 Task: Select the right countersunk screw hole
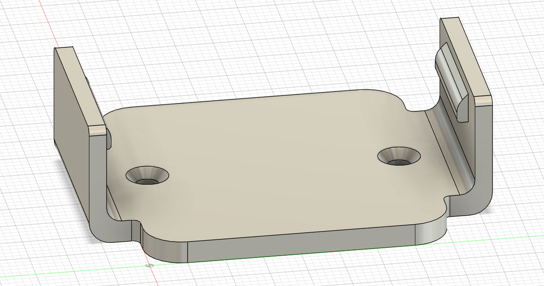[399, 155]
